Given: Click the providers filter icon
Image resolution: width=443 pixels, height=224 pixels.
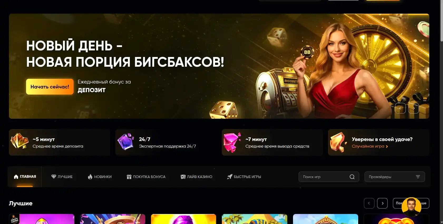Looking at the screenshot, I should 418,177.
